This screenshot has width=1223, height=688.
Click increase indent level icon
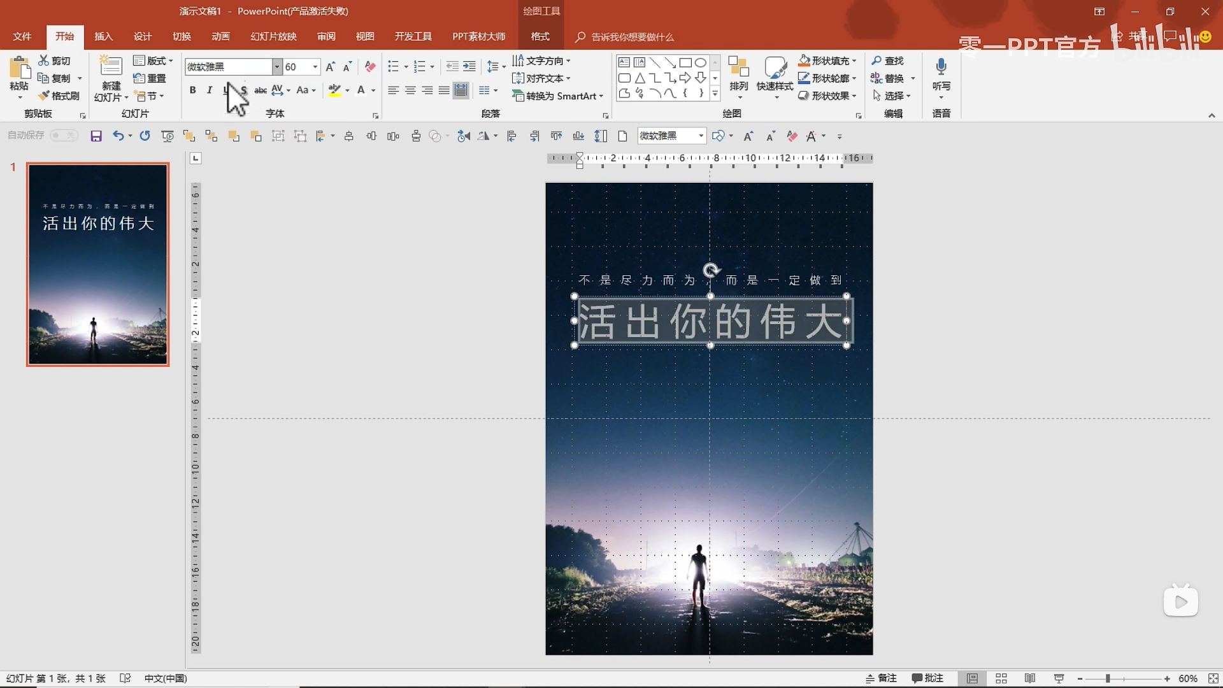pos(469,66)
